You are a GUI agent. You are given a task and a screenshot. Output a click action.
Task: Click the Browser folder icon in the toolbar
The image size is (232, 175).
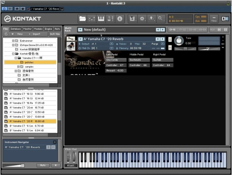(82, 19)
